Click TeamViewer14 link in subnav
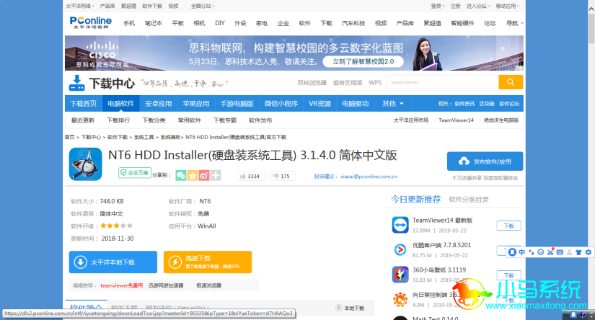Viewport: 595px width, 320px height. 456,120
